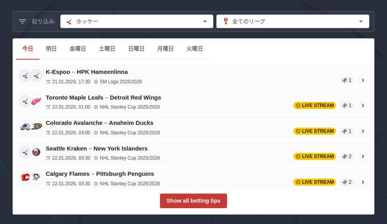Click tips count badge on K-Espoo row
The image size is (387, 224).
[347, 80]
